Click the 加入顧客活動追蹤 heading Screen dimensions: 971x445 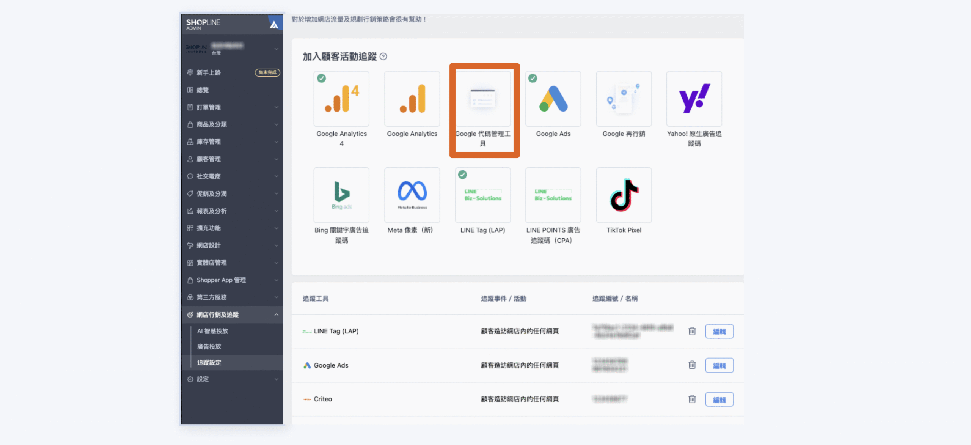339,57
